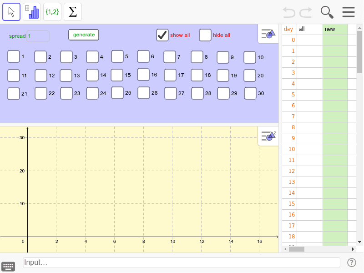Open the virtual keyboard icon
This screenshot has width=364, height=273.
[x=8, y=266]
